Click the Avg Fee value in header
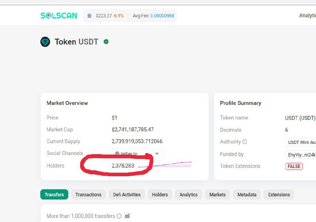Viewport: 316px width, 222px height. click(x=162, y=16)
